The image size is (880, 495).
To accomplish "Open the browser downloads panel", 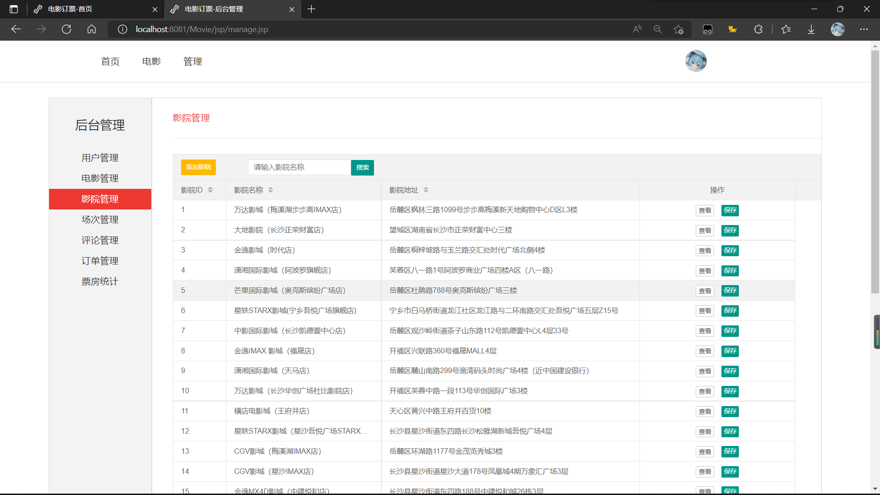I will tap(811, 29).
